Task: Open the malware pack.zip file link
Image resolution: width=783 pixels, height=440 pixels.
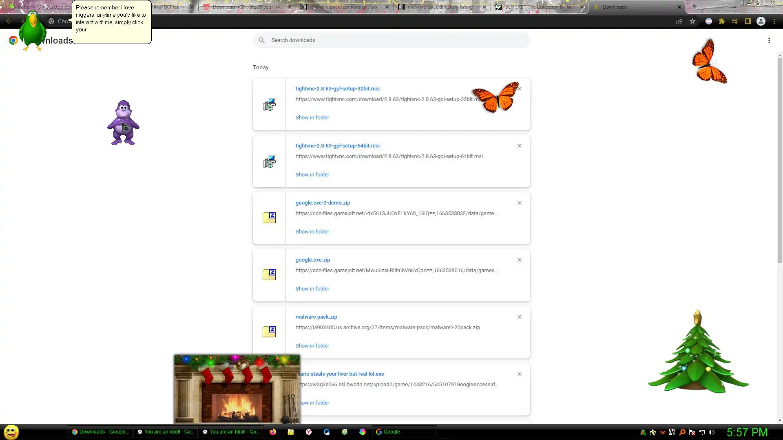Action: pos(316,317)
